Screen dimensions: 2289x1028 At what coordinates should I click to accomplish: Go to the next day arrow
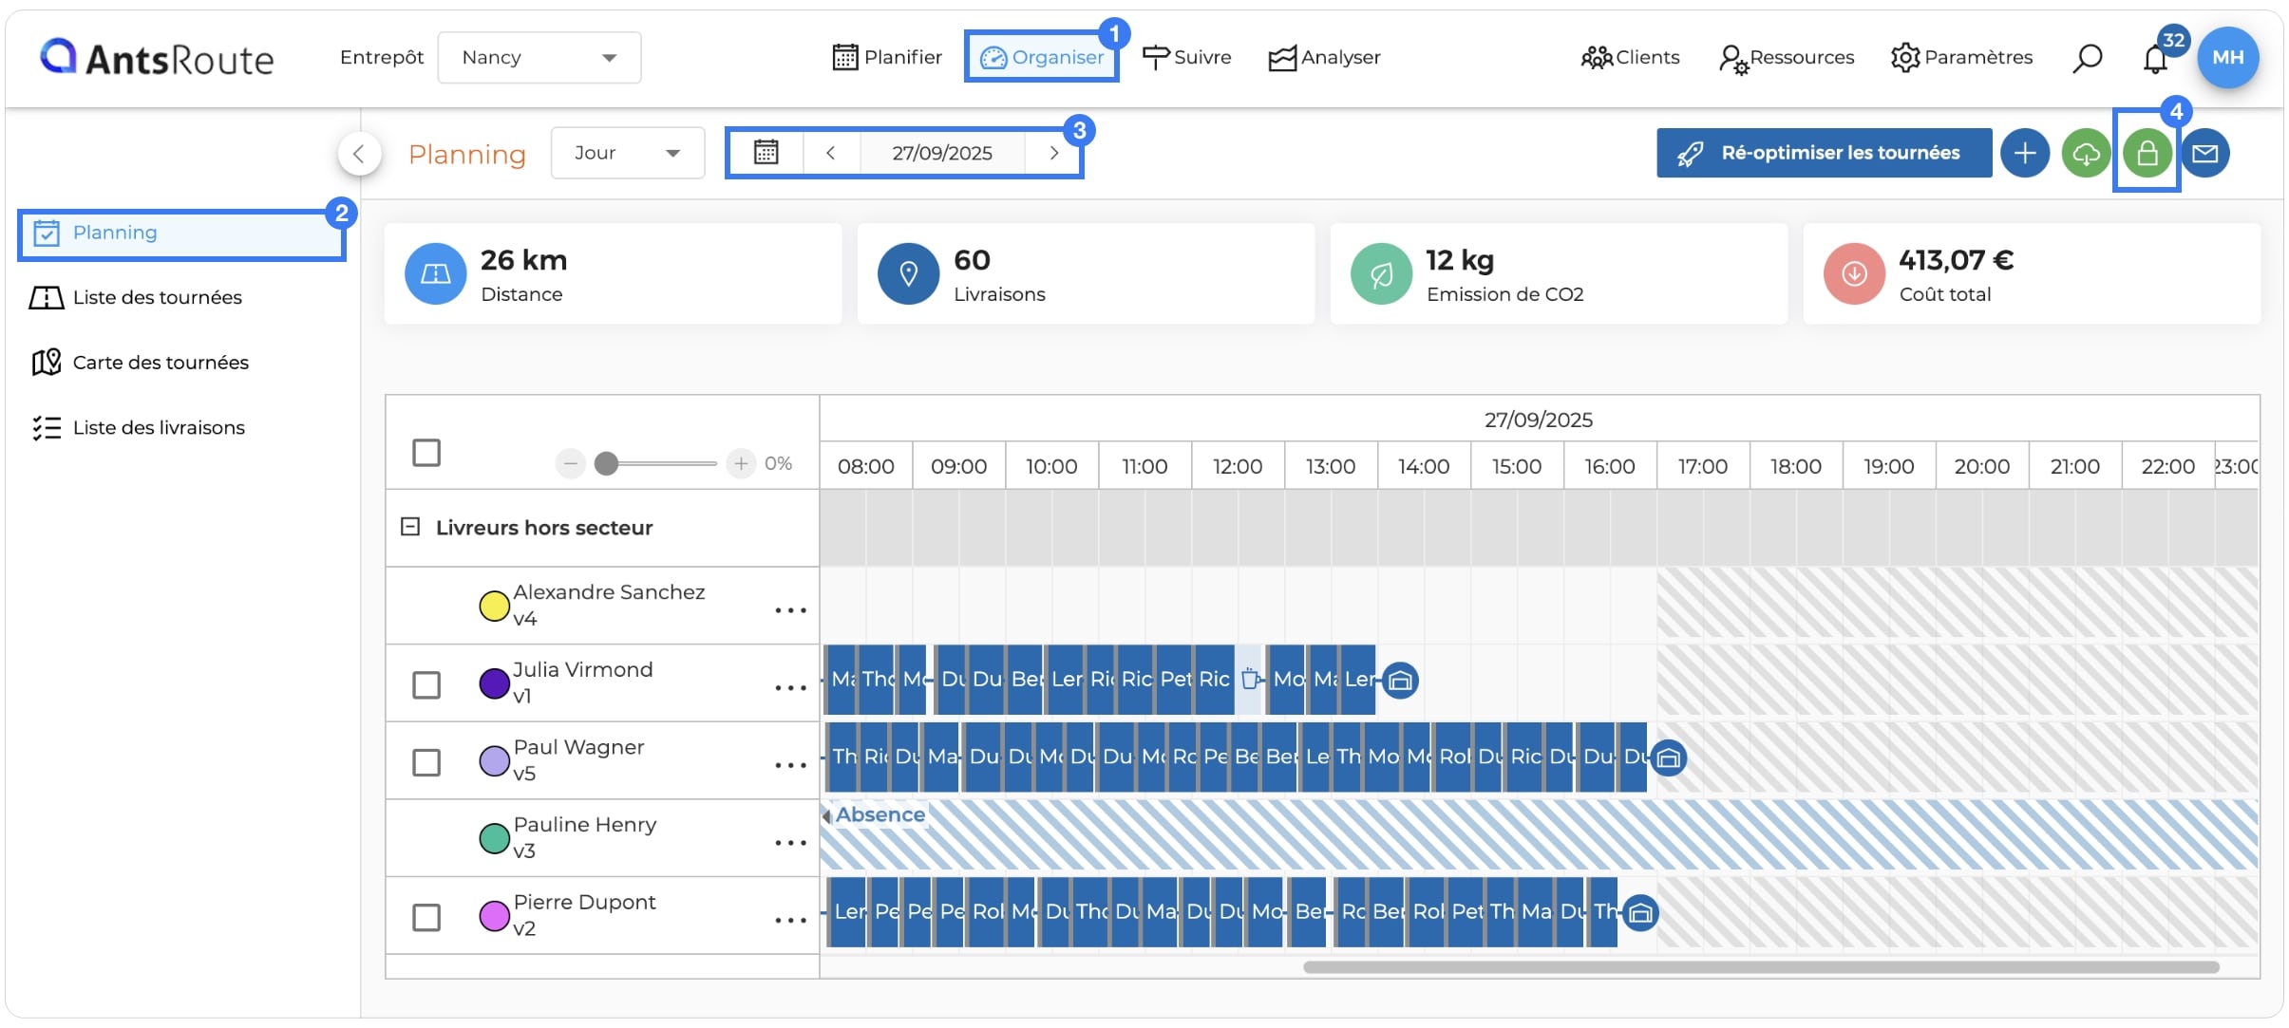[x=1053, y=153]
